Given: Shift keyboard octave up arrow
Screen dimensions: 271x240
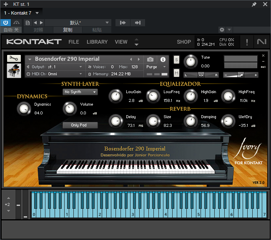Looking at the screenshot, I should (8, 198).
